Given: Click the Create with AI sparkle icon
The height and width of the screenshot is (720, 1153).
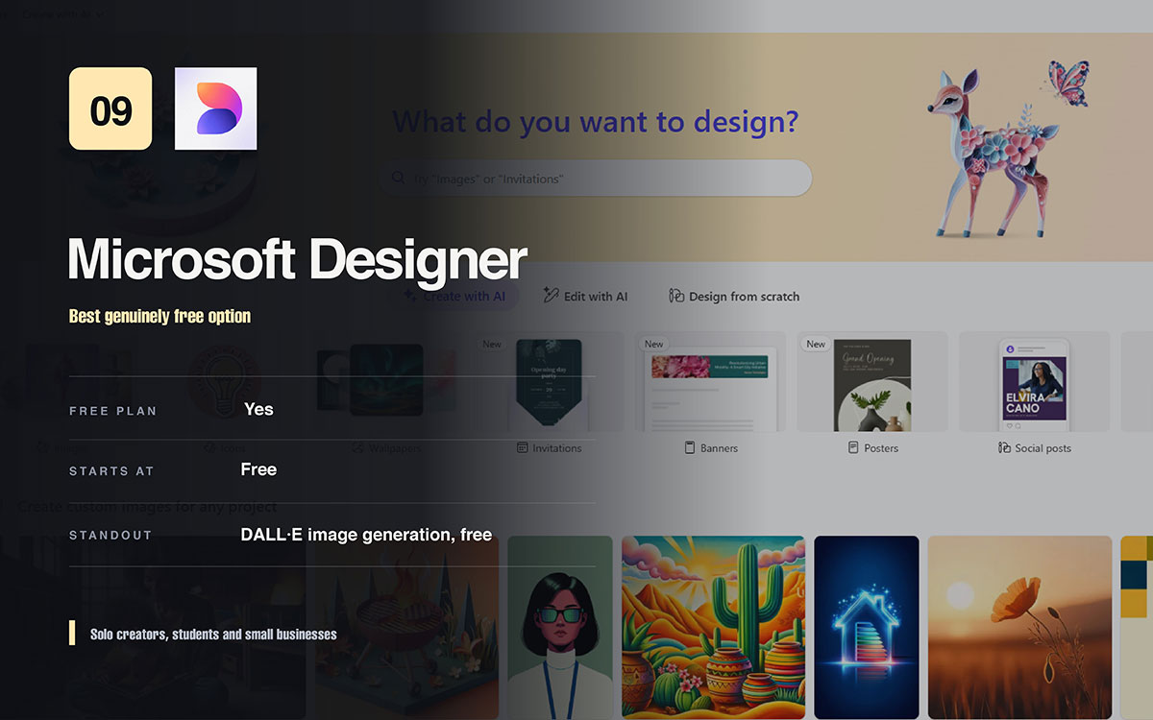Looking at the screenshot, I should 410,296.
